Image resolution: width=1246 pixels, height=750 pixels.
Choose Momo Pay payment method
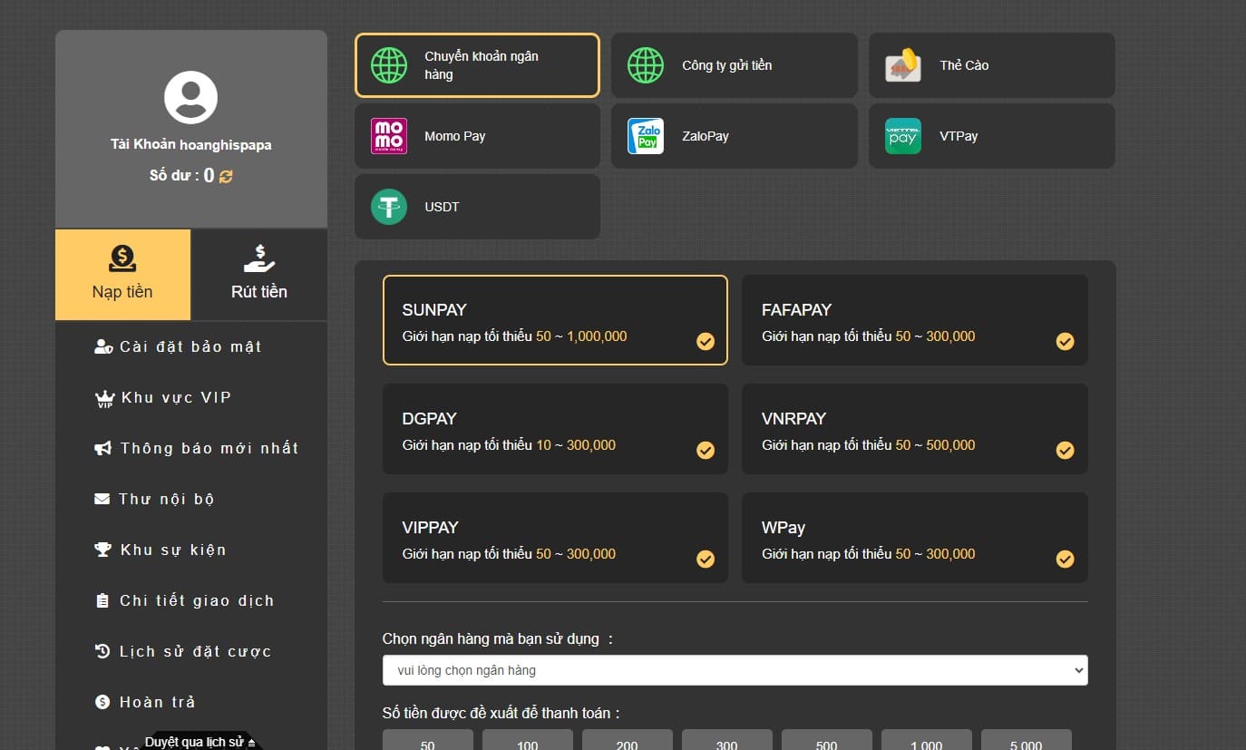point(477,136)
